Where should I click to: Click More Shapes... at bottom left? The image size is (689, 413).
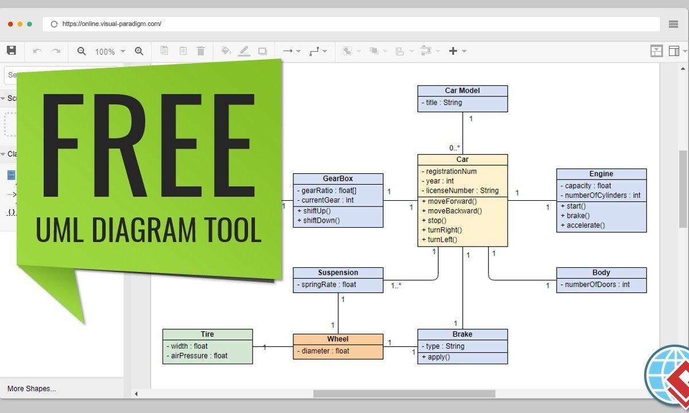coord(32,388)
